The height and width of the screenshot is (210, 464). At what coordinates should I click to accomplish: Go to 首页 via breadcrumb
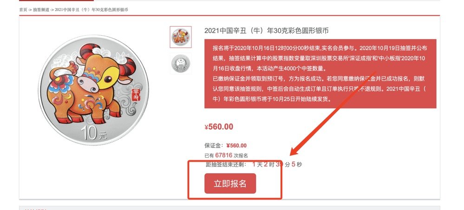pyautogui.click(x=23, y=10)
